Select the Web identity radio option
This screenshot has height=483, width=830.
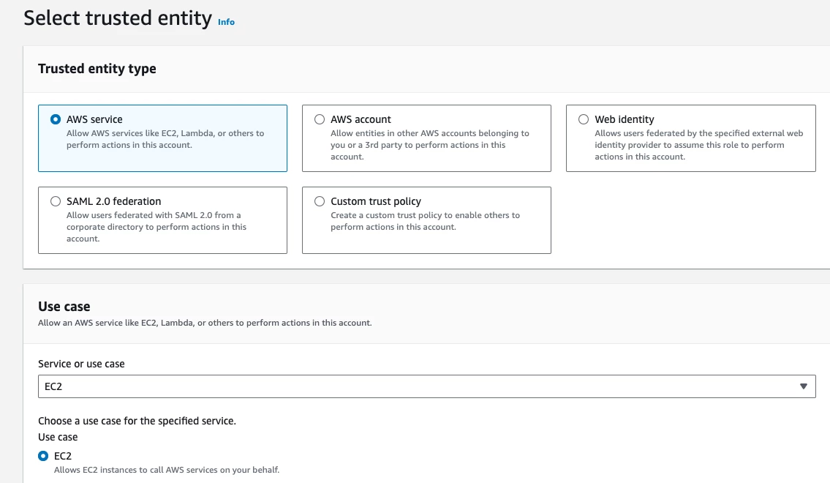tap(584, 119)
